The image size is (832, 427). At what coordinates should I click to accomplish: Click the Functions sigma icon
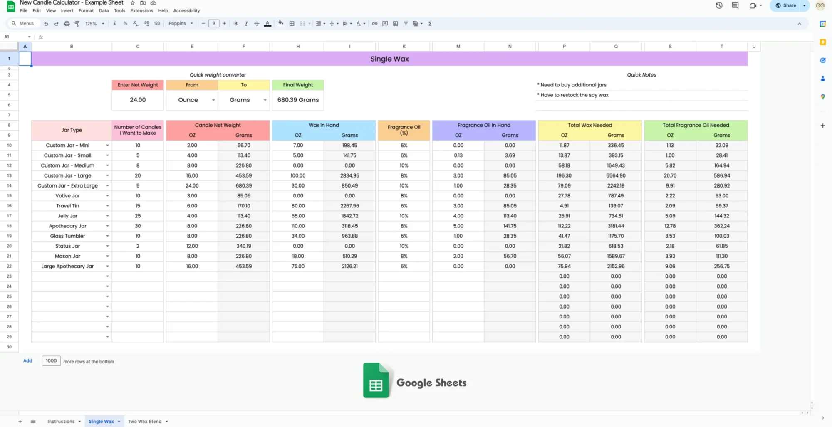430,24
